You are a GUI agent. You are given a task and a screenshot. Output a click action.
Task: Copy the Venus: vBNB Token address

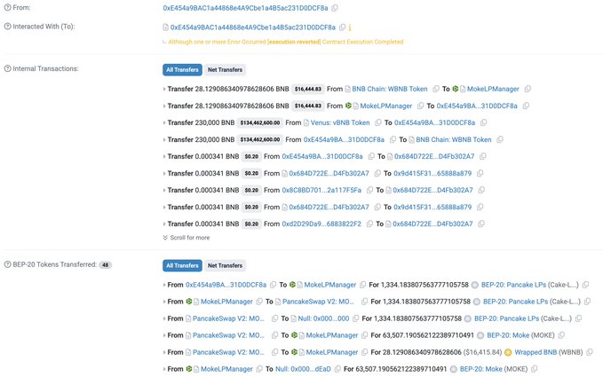[x=378, y=122]
